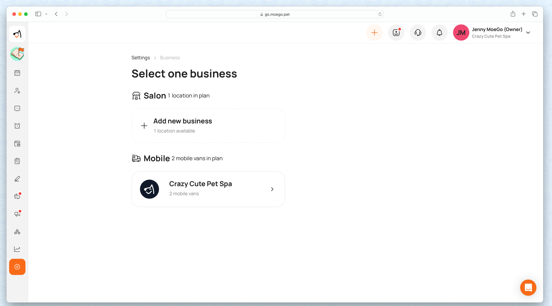Expand the Jenny MoeGo account dropdown
This screenshot has width=552, height=306.
pos(528,33)
